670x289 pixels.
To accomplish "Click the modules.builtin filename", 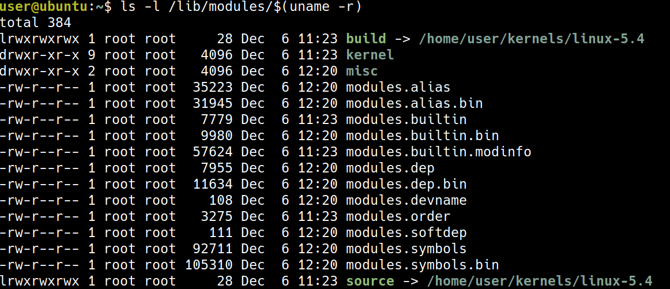I will (406, 120).
